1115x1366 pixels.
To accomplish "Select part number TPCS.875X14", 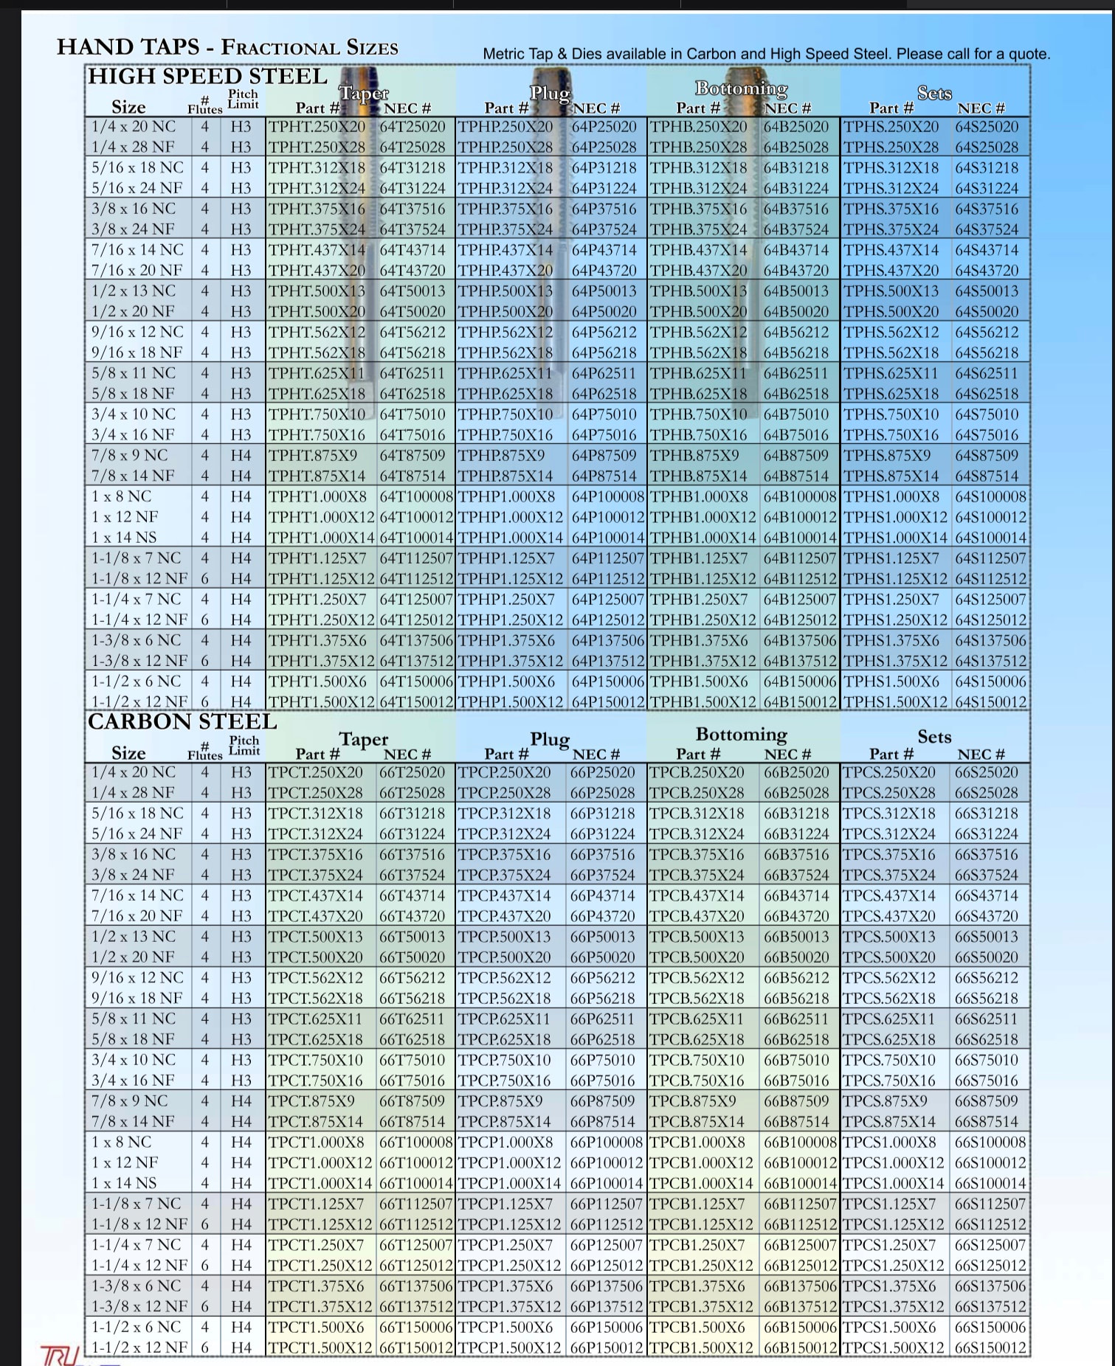I will tap(891, 1122).
